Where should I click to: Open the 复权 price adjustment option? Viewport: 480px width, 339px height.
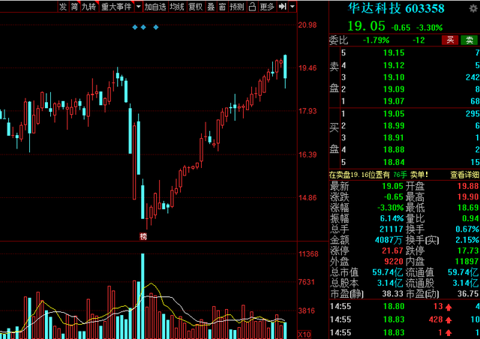click(196, 7)
